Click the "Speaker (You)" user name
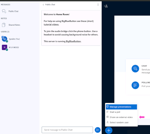The image size is (150, 134). (14, 39)
